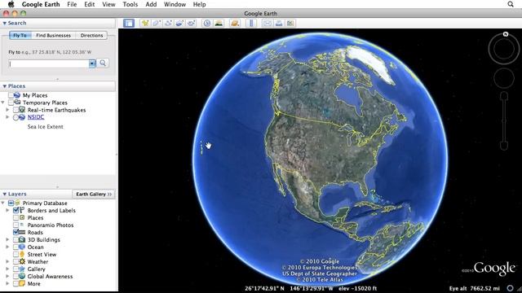The image size is (522, 293).
Task: Click the Move joystick control
Action: (x=504, y=78)
